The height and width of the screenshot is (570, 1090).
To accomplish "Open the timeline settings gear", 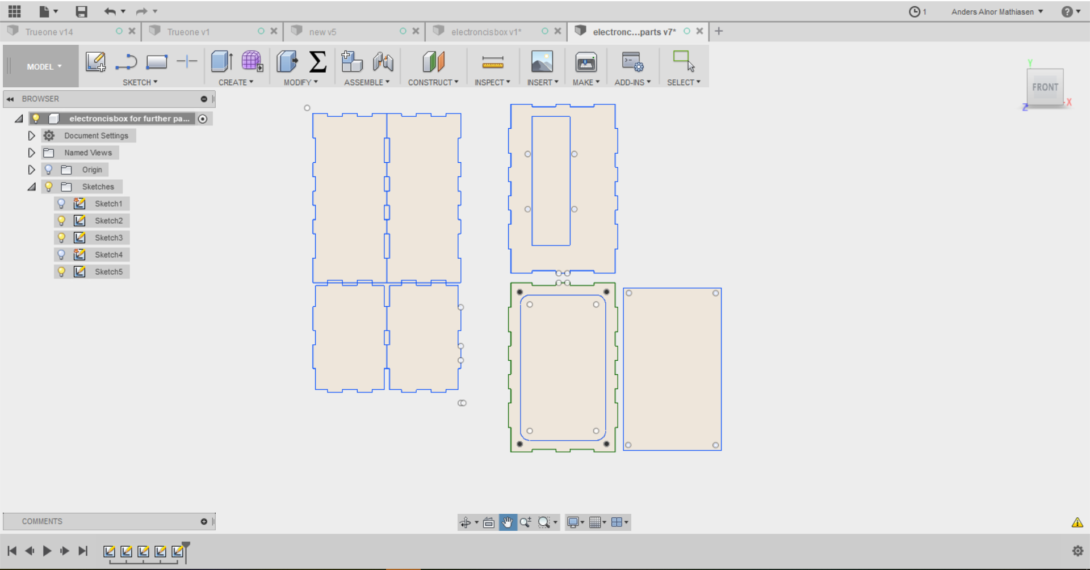I will [x=1078, y=551].
